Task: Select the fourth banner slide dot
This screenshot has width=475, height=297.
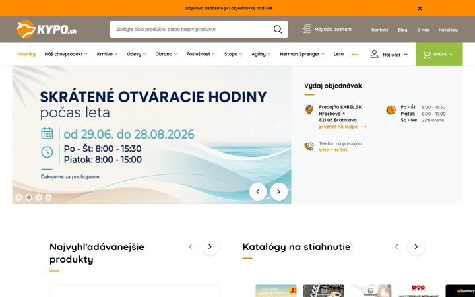Action: coord(48,197)
